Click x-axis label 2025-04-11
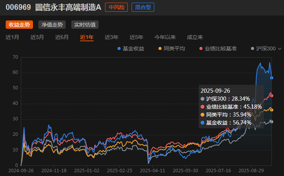This screenshot has height=176, width=284. click(x=152, y=171)
